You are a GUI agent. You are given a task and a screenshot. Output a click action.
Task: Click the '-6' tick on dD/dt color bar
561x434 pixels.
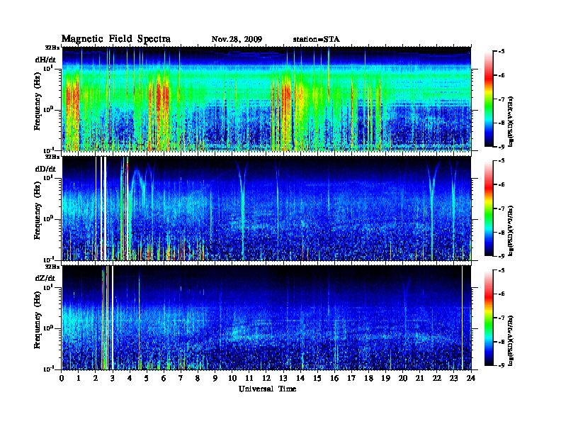[x=501, y=185]
